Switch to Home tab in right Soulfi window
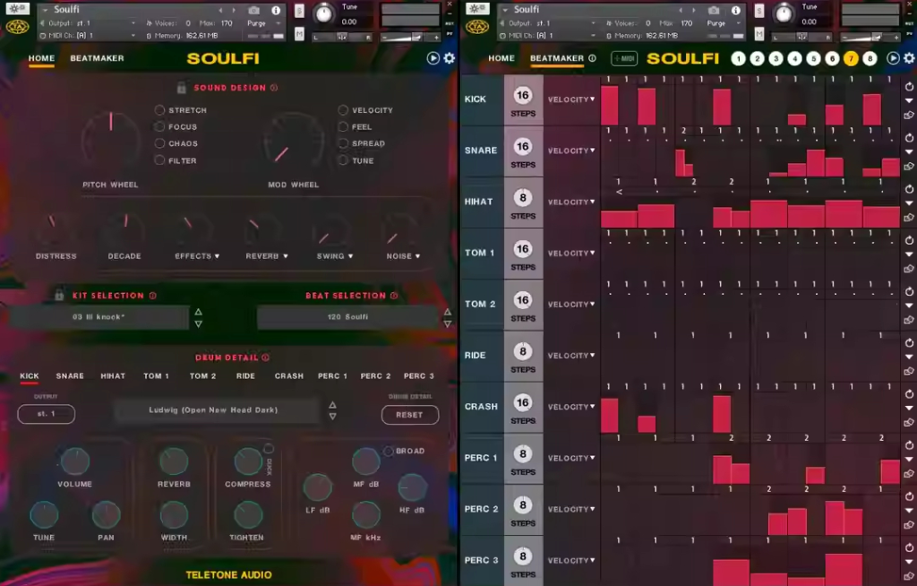The image size is (917, 586). 501,58
